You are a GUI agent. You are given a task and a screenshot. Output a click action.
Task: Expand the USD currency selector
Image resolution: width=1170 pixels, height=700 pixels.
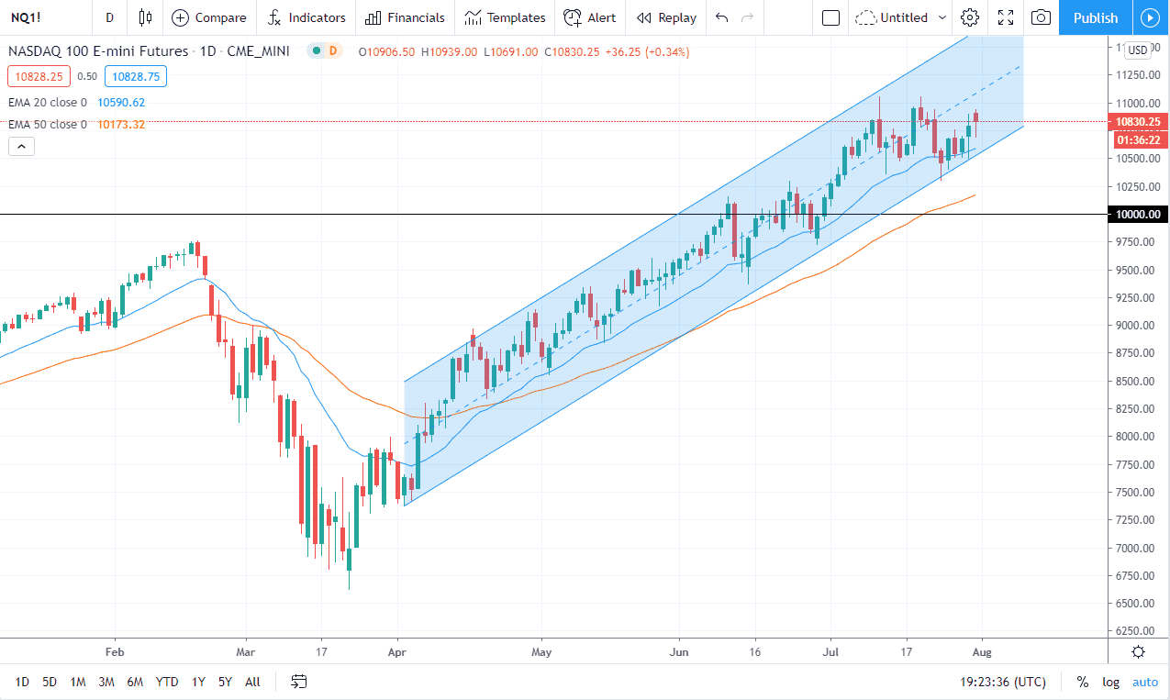[1137, 50]
